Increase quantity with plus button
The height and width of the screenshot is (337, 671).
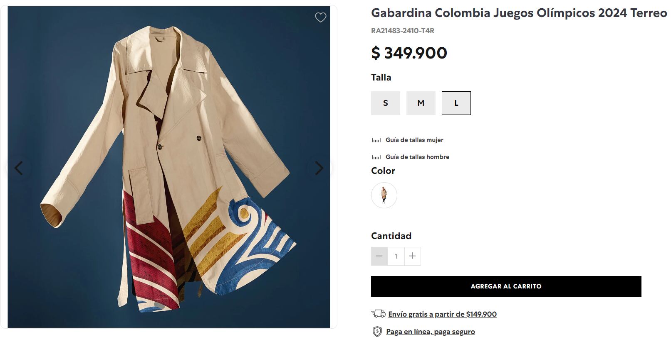tap(412, 256)
